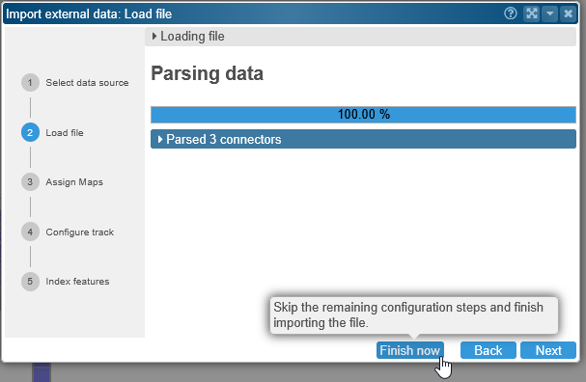This screenshot has width=586, height=382.
Task: Open the Select data source step label
Action: click(87, 83)
